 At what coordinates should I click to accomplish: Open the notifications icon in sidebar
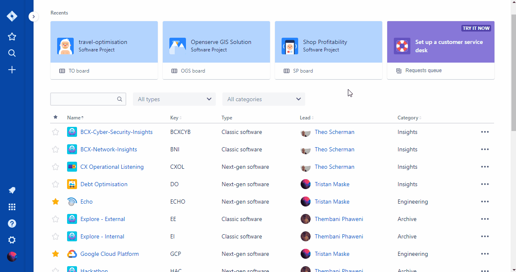[12, 190]
